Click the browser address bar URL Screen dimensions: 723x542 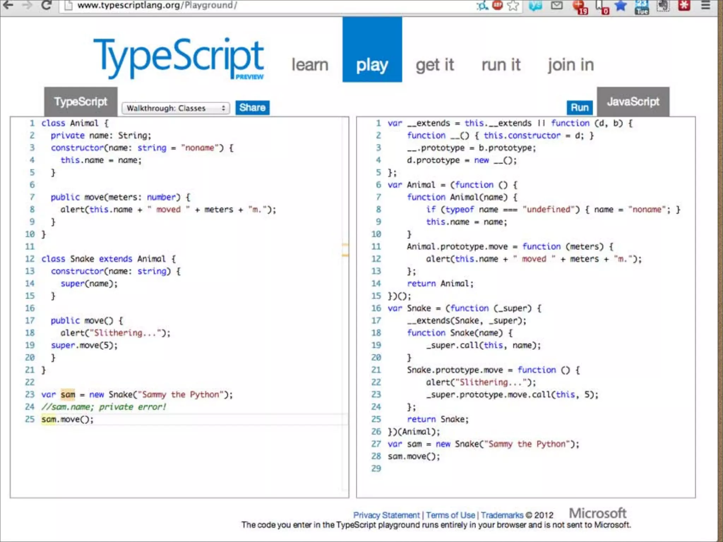pos(157,5)
